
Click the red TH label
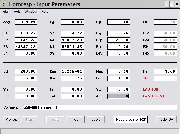(x=145, y=78)
